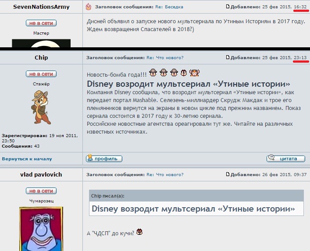Open SevenNationsArmy's avatar image
This screenshot has width=310, height=251.
click(41, 43)
